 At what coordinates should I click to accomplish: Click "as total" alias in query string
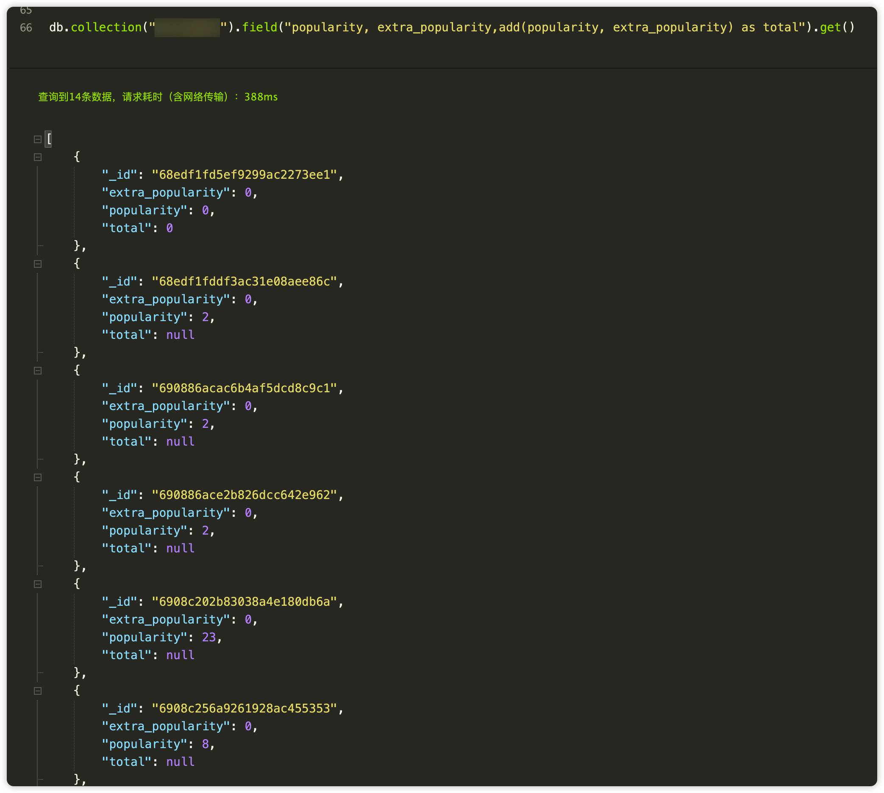point(770,28)
